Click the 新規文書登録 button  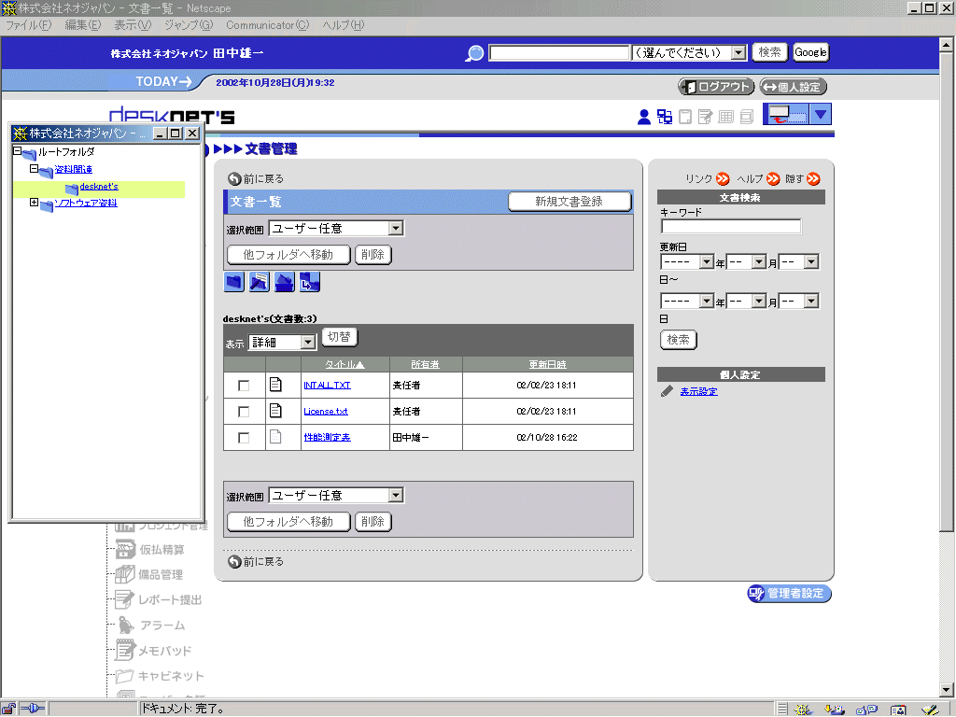(569, 202)
